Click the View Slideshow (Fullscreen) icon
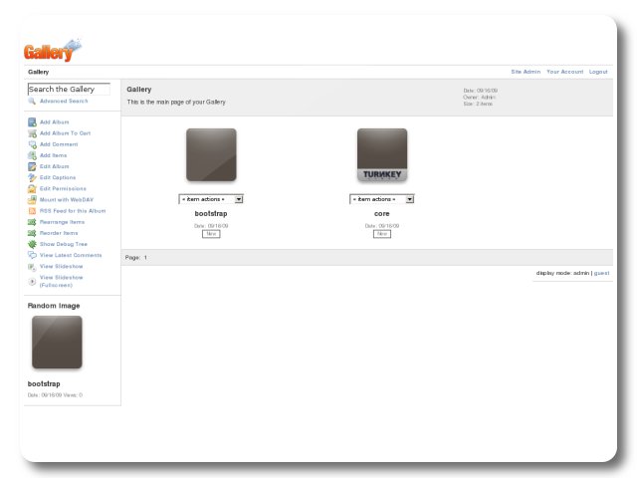 tap(32, 281)
